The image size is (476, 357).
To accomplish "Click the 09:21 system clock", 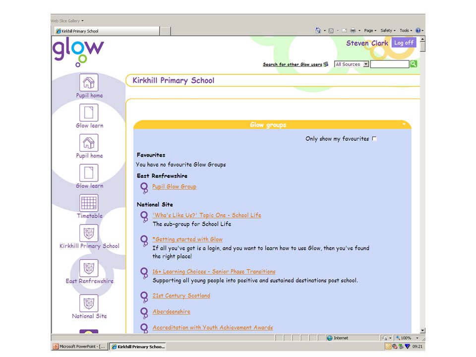I will pos(417,347).
